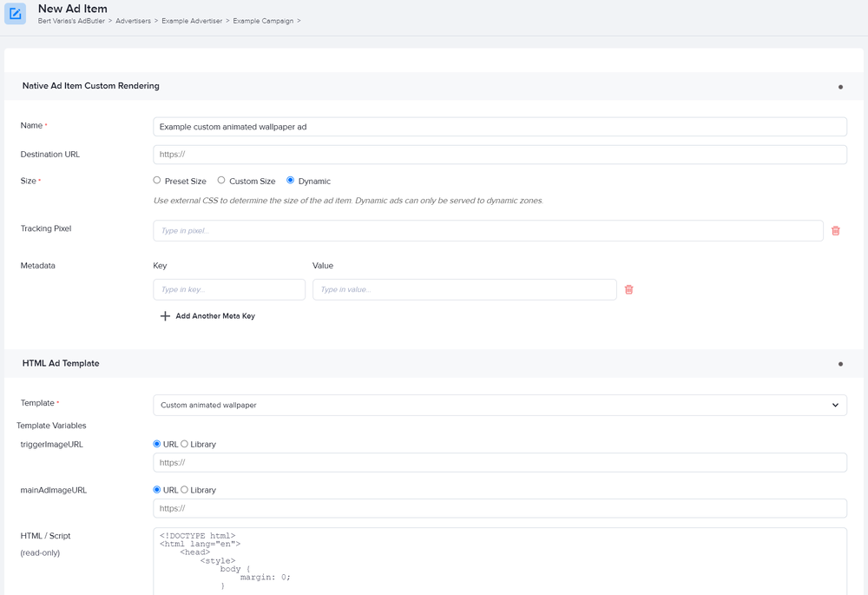Screen dimensions: 868x595
Task: Choose URL option for mainAdImageURL
Action: 156,490
